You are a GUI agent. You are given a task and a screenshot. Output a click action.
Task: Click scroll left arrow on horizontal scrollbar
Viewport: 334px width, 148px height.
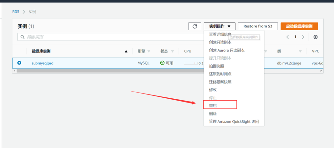click(15, 71)
